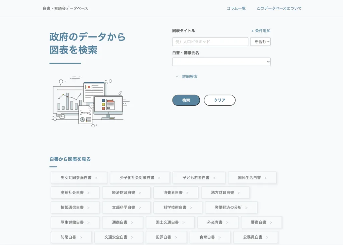Open the 白書・審議会名 dropdown
The width and height of the screenshot is (343, 245).
[x=221, y=62]
